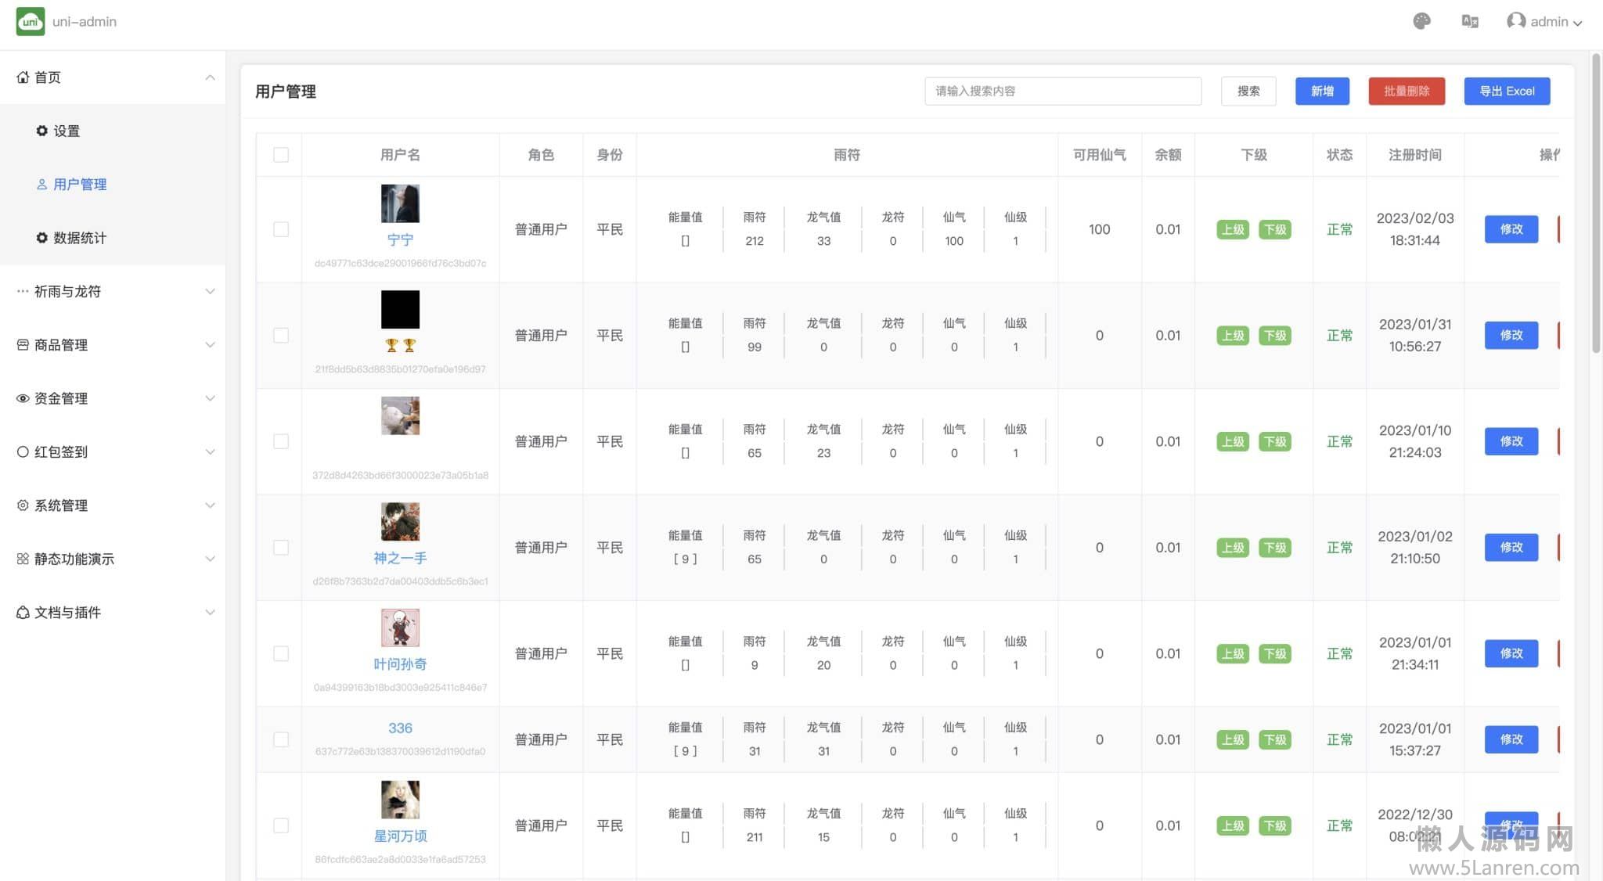Click the gear icon next to 设置
Screen dimensions: 1603x881
point(41,131)
